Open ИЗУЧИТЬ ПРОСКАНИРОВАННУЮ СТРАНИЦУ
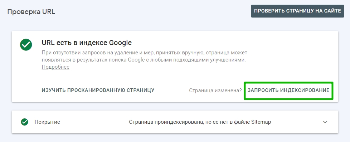350x142 pixels. [x=98, y=90]
